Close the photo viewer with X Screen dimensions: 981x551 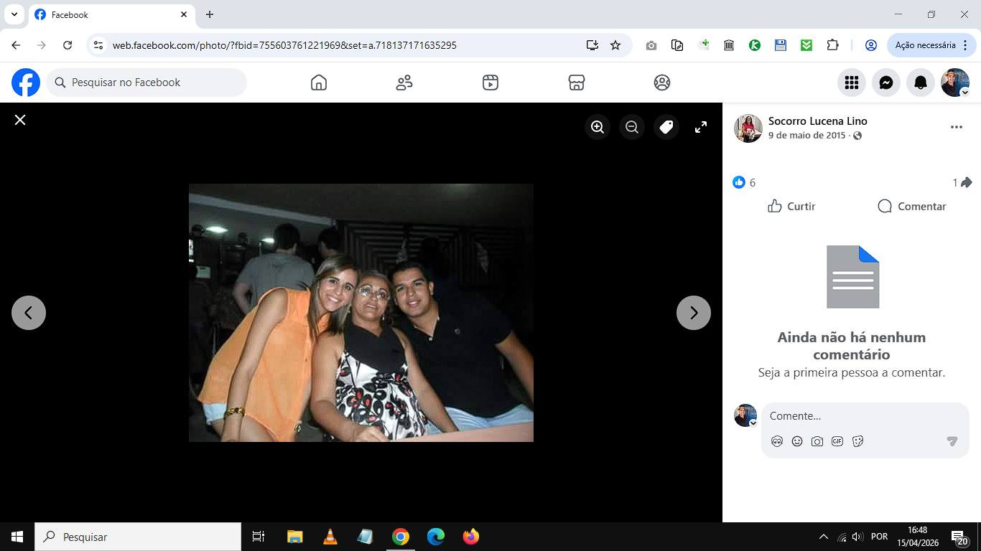pos(20,120)
